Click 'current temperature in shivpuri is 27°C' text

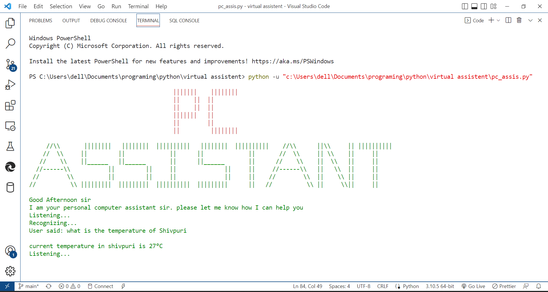(96, 246)
